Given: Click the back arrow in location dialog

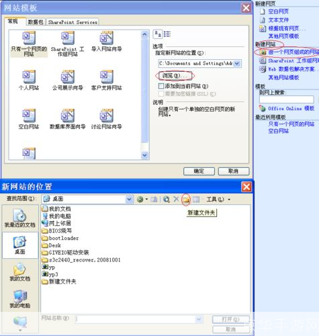Looking at the screenshot, I should (x=140, y=199).
